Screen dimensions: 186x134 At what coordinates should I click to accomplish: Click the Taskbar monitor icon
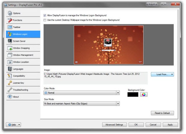click(10, 27)
